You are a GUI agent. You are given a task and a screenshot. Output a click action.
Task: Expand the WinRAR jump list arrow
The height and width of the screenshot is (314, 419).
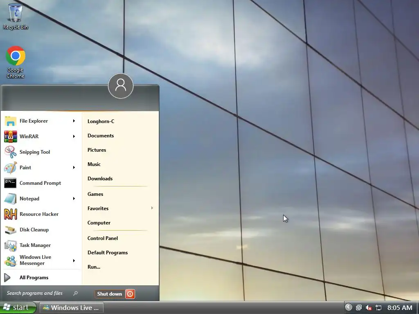tap(74, 137)
